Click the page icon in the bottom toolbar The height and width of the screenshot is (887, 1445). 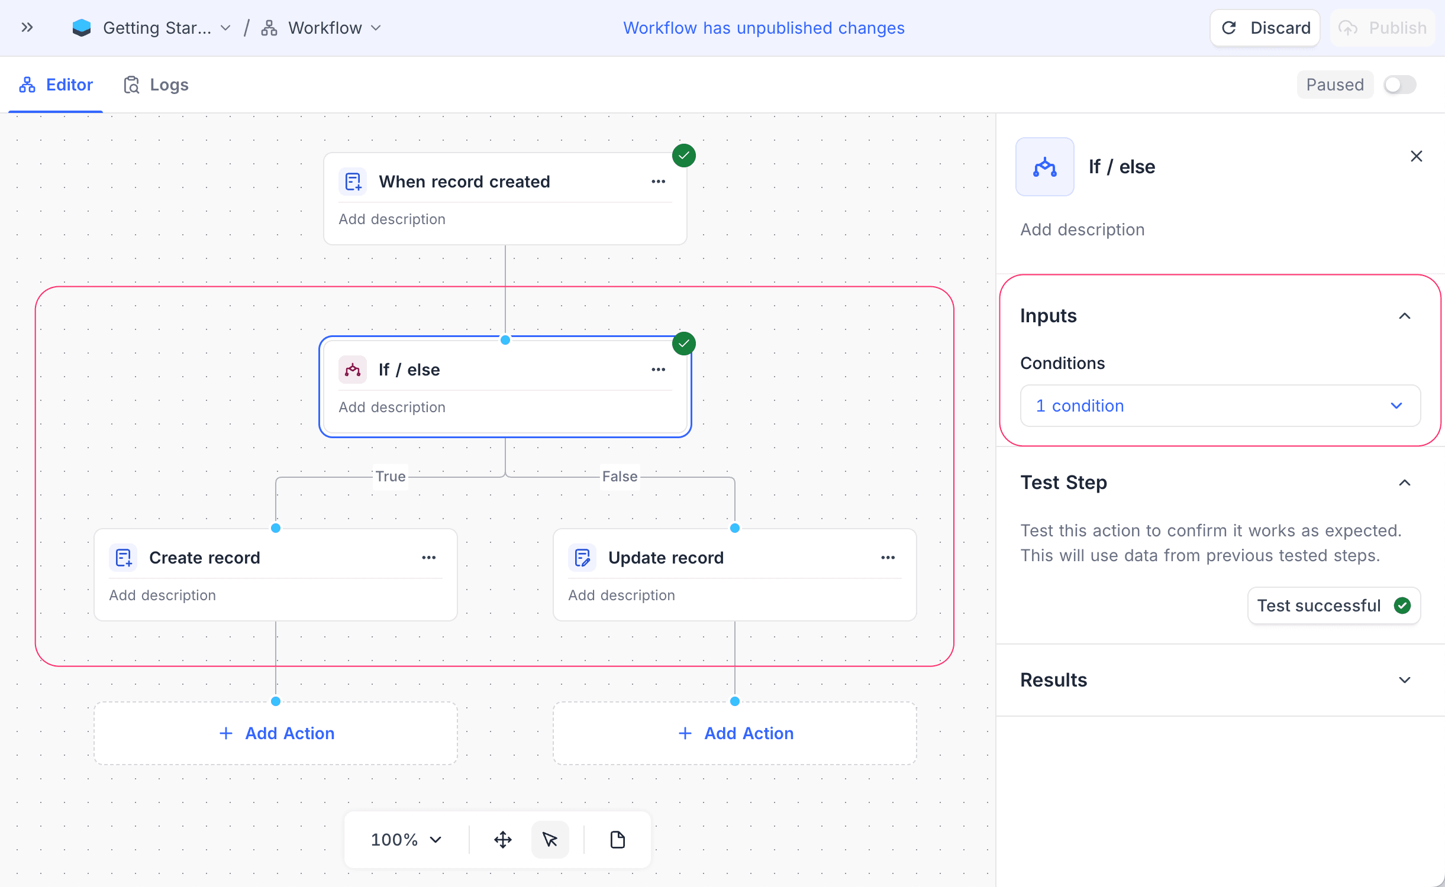coord(617,839)
